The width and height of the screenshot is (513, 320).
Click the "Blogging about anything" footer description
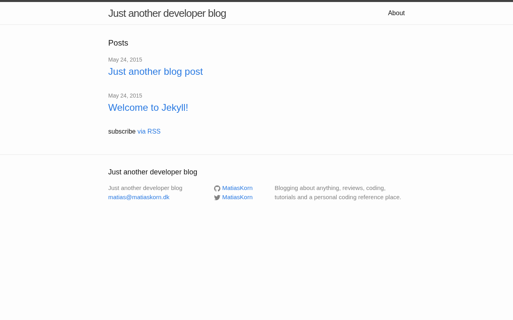click(337, 192)
